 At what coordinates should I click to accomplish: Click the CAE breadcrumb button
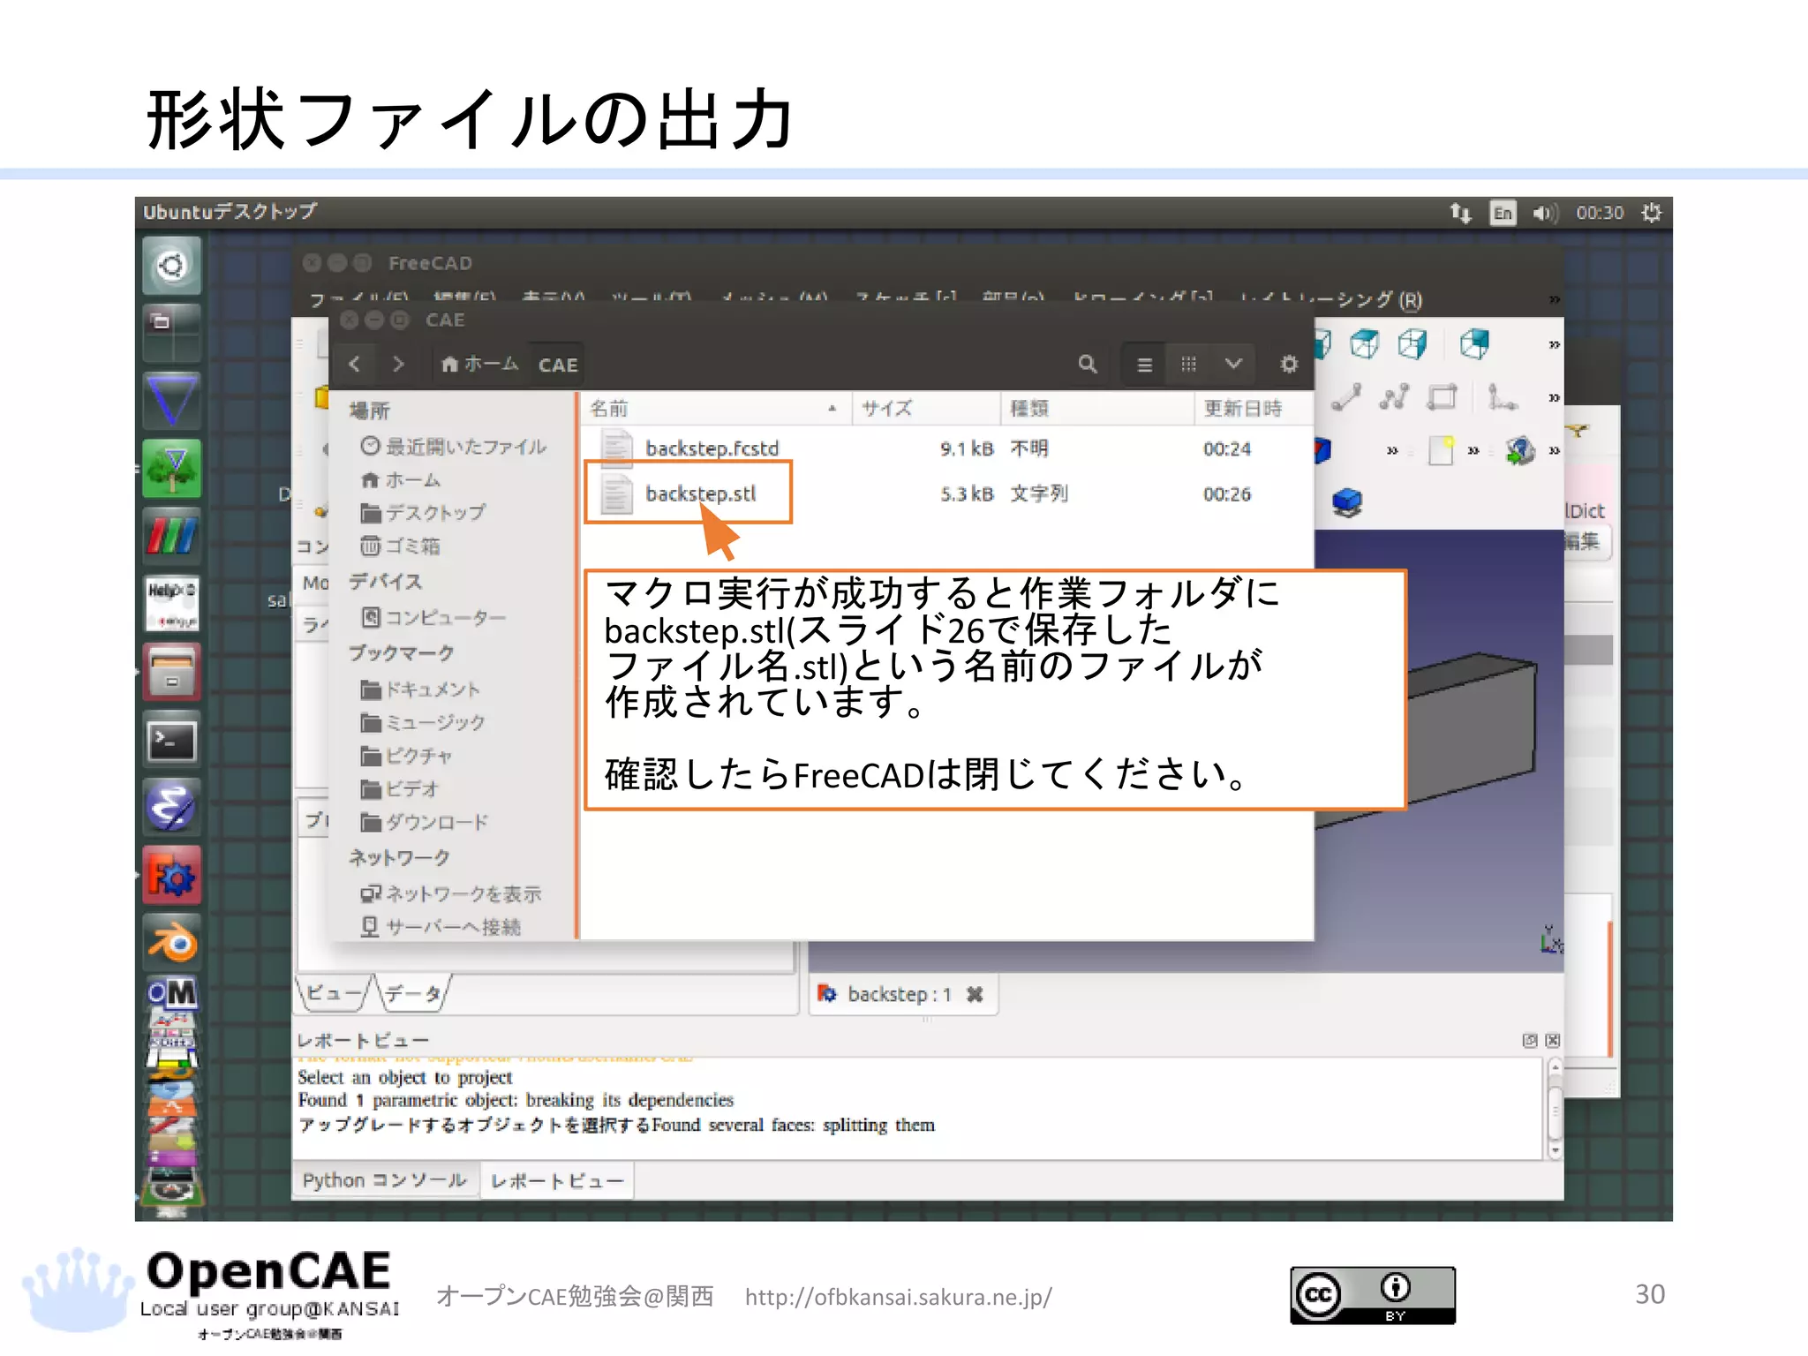tap(558, 365)
